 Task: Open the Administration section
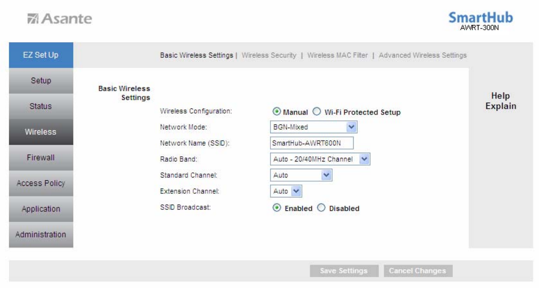[x=41, y=234]
